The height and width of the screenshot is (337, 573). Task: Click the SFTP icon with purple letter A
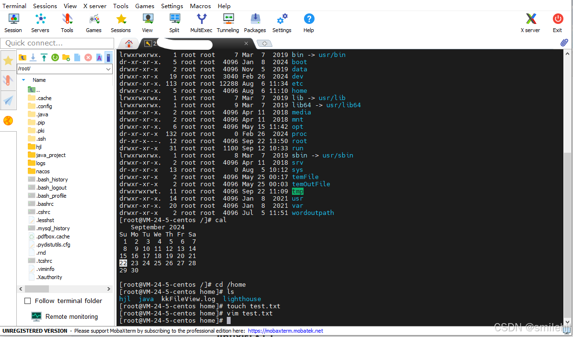click(99, 57)
